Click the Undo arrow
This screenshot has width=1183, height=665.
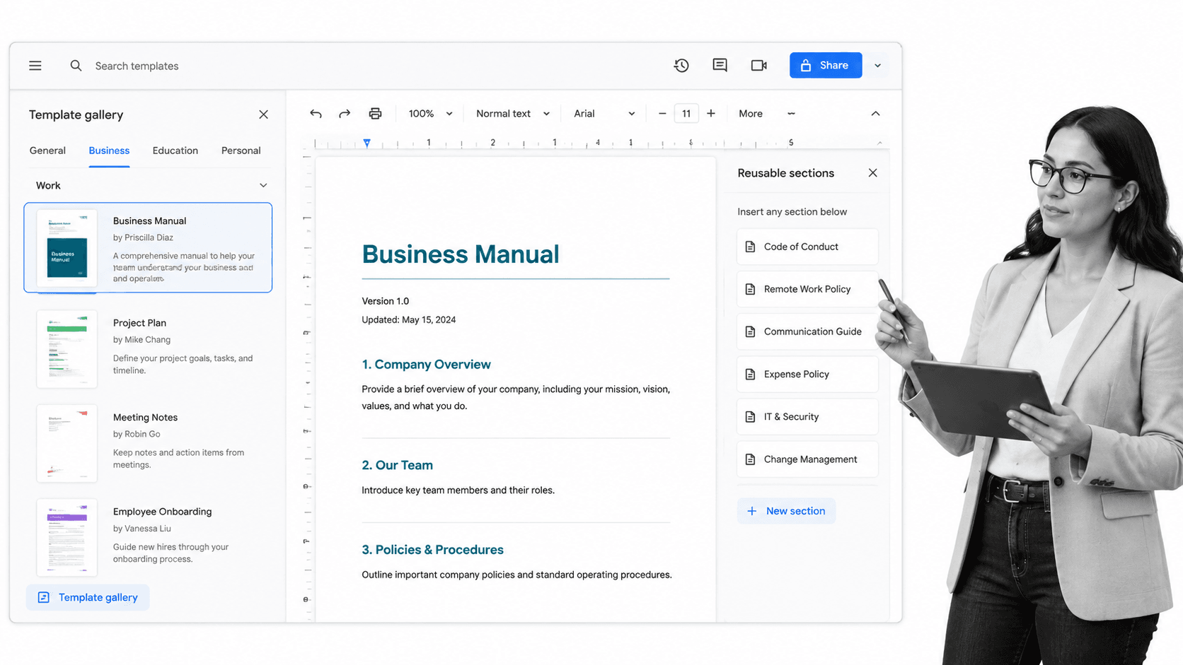coord(316,114)
